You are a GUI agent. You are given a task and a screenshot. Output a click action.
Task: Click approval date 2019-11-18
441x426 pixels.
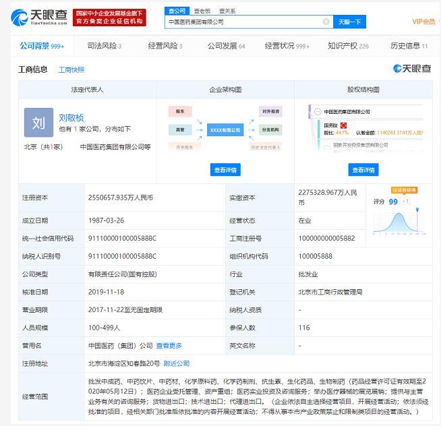(106, 292)
